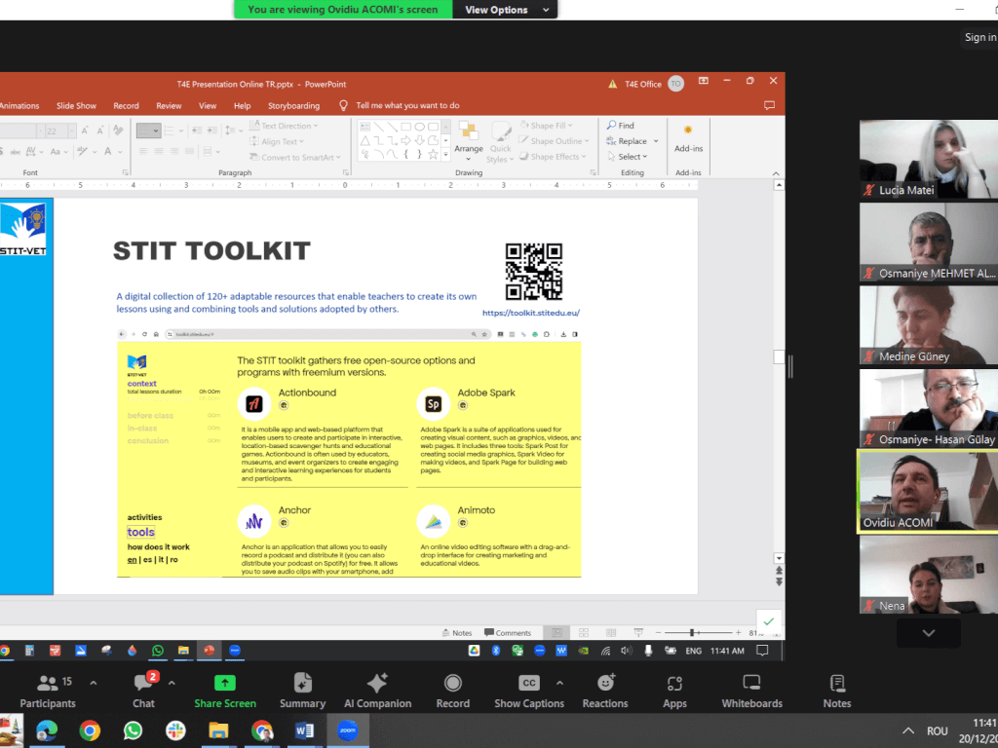Select Medine Güney's video thumbnail

(929, 325)
